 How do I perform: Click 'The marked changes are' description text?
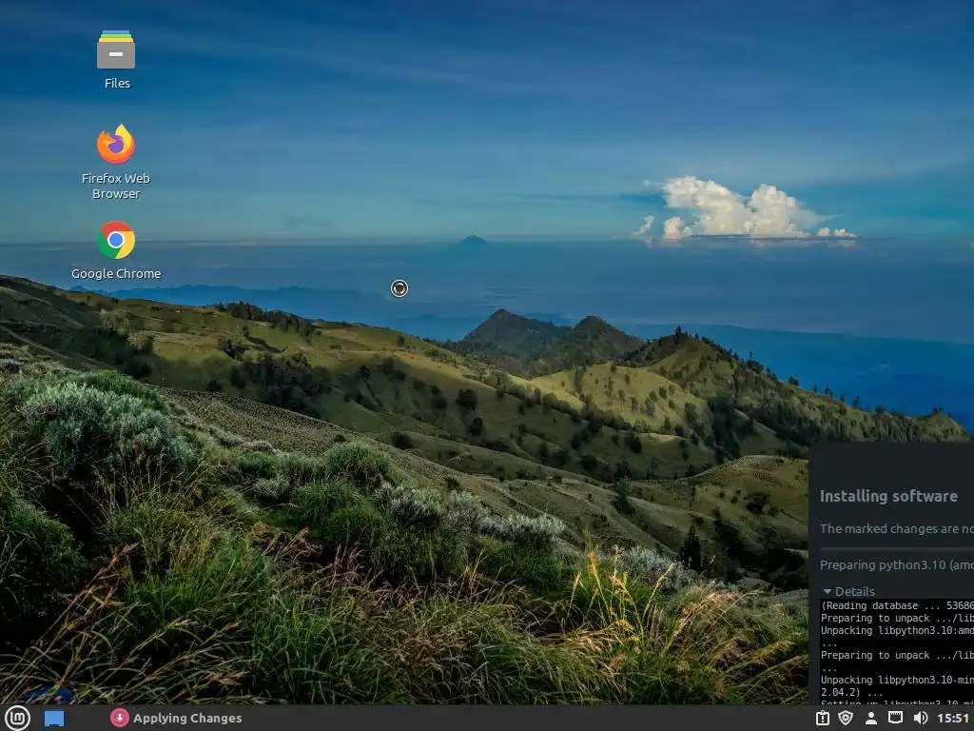tap(896, 529)
